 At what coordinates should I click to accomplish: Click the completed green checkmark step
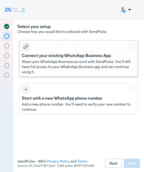point(7,26)
